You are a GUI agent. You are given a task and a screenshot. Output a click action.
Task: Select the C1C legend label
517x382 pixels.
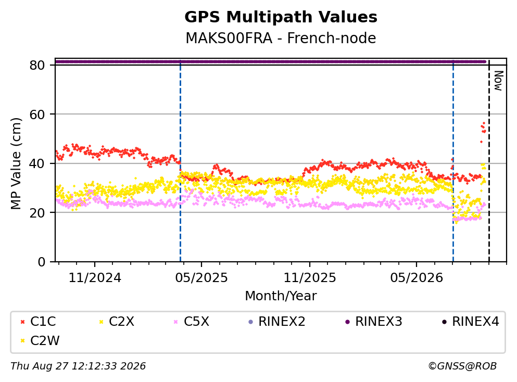[x=43, y=321]
